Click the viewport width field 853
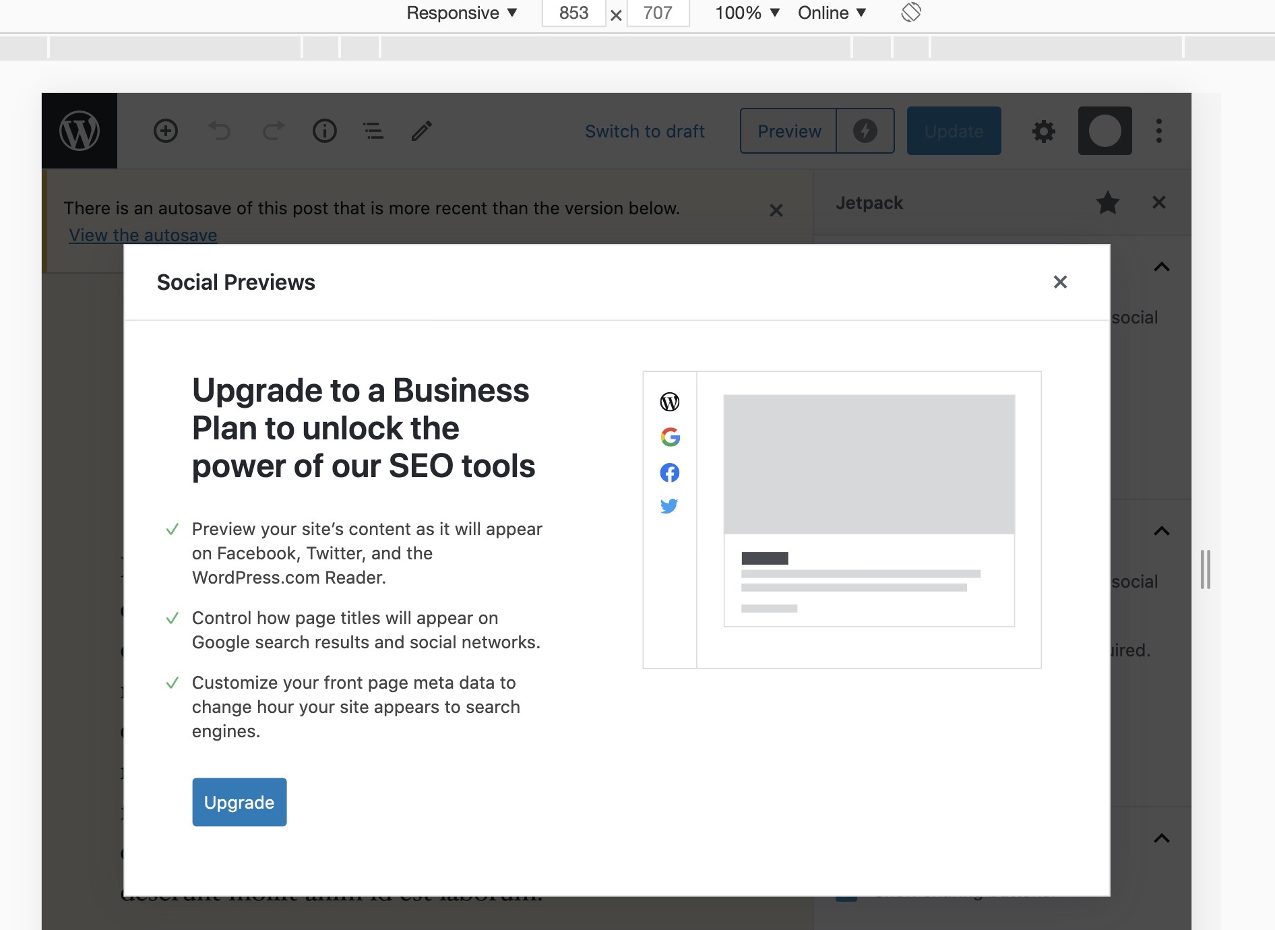This screenshot has height=930, width=1275. pyautogui.click(x=573, y=13)
